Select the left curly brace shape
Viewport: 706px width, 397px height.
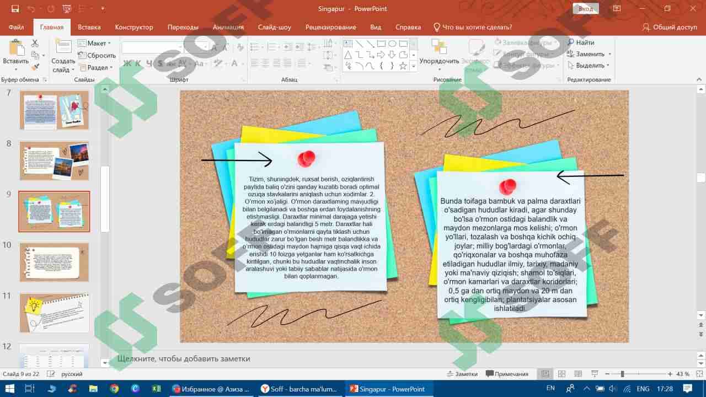[381, 66]
